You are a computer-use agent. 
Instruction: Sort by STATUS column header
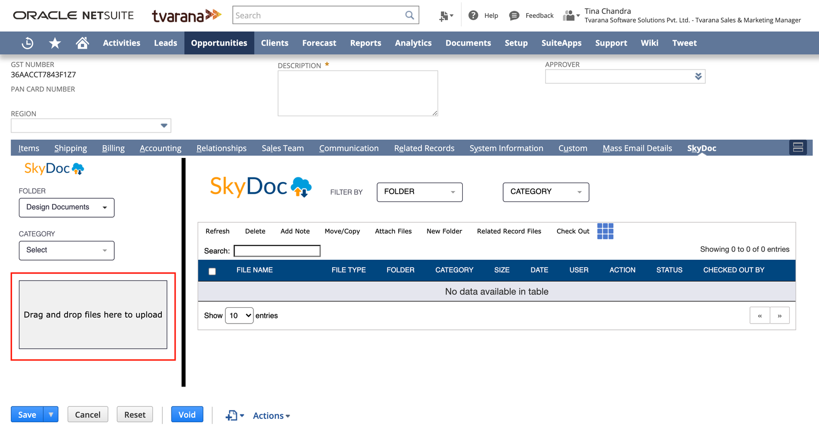(x=669, y=270)
